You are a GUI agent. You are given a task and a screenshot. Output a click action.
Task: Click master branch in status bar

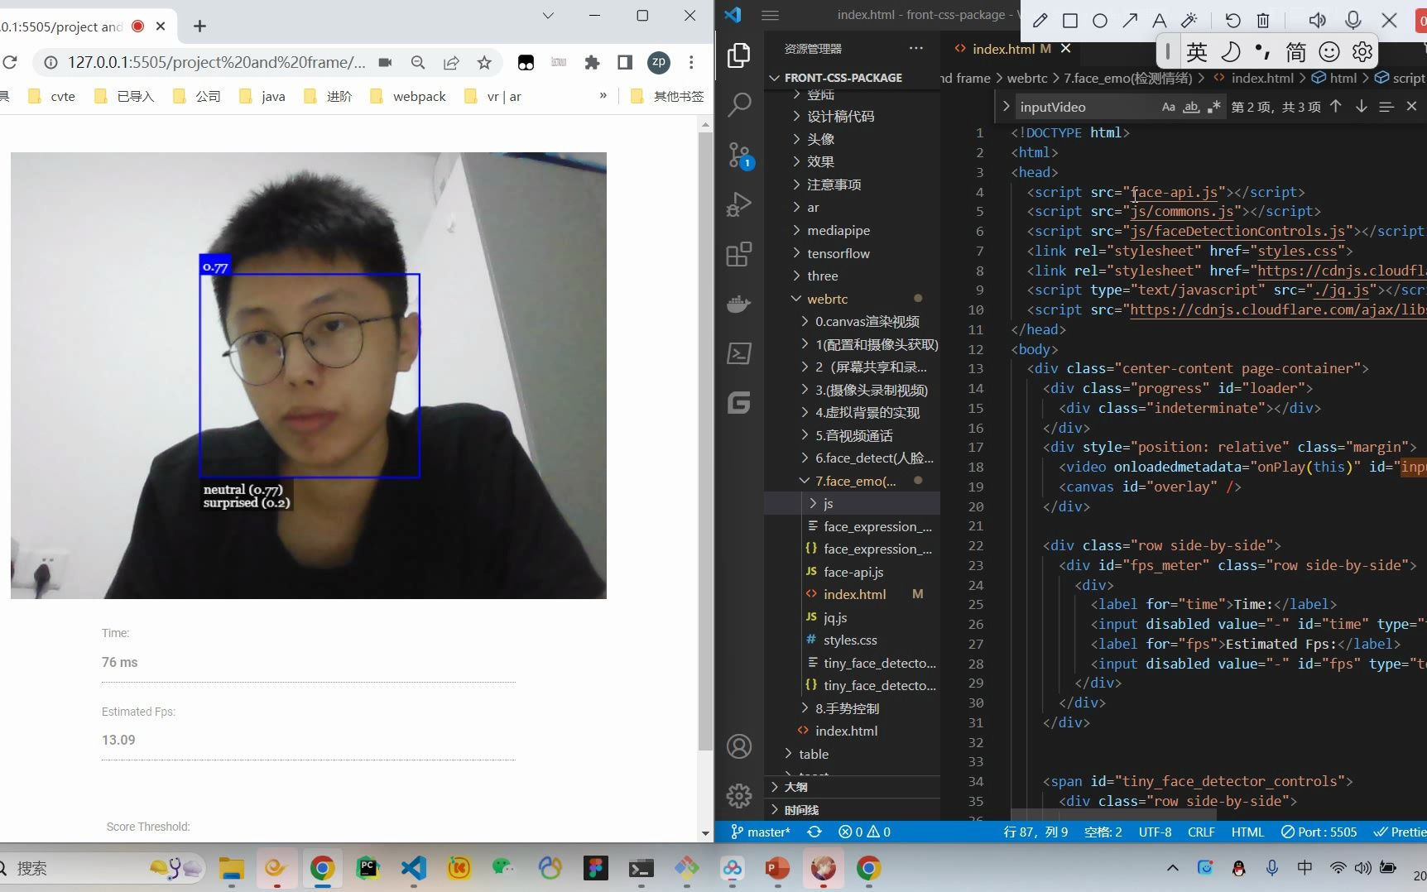coord(760,832)
